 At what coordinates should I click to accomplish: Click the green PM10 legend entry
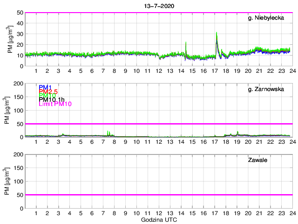click(x=47, y=96)
